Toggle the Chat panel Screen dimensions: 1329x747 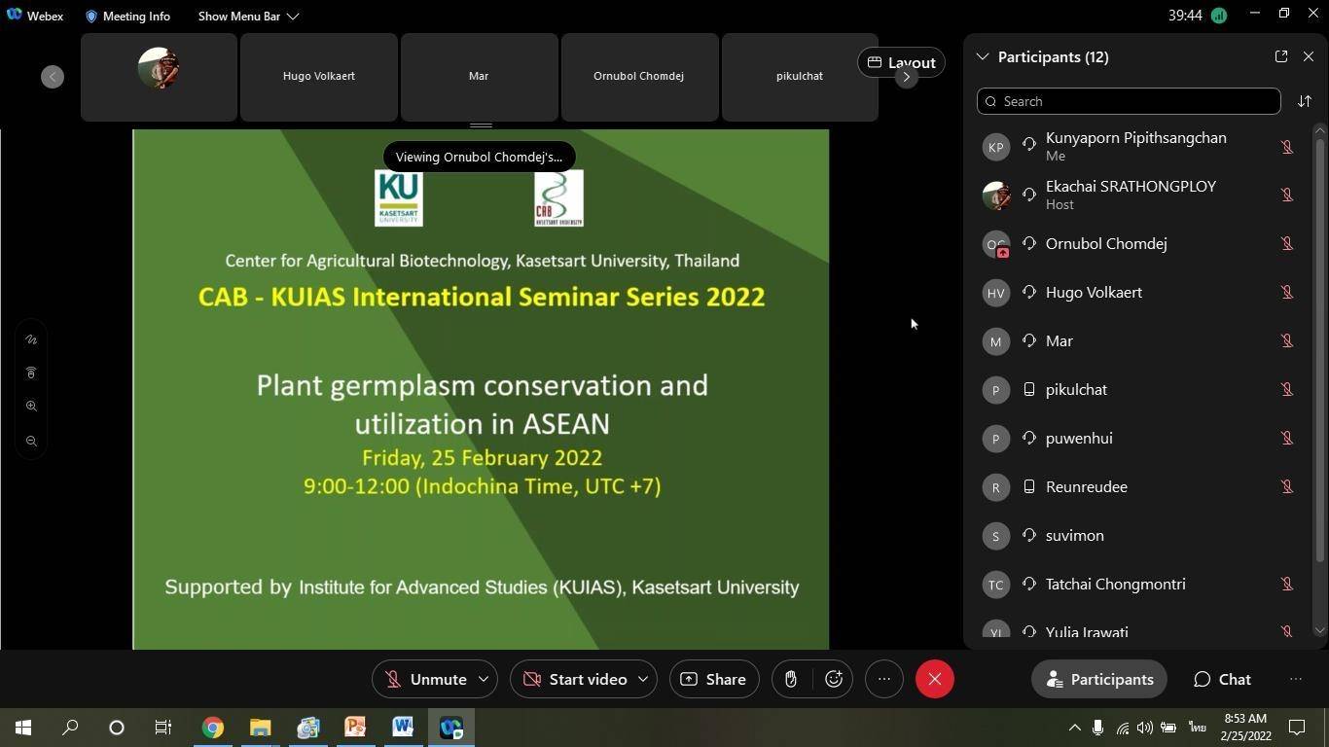tap(1223, 679)
